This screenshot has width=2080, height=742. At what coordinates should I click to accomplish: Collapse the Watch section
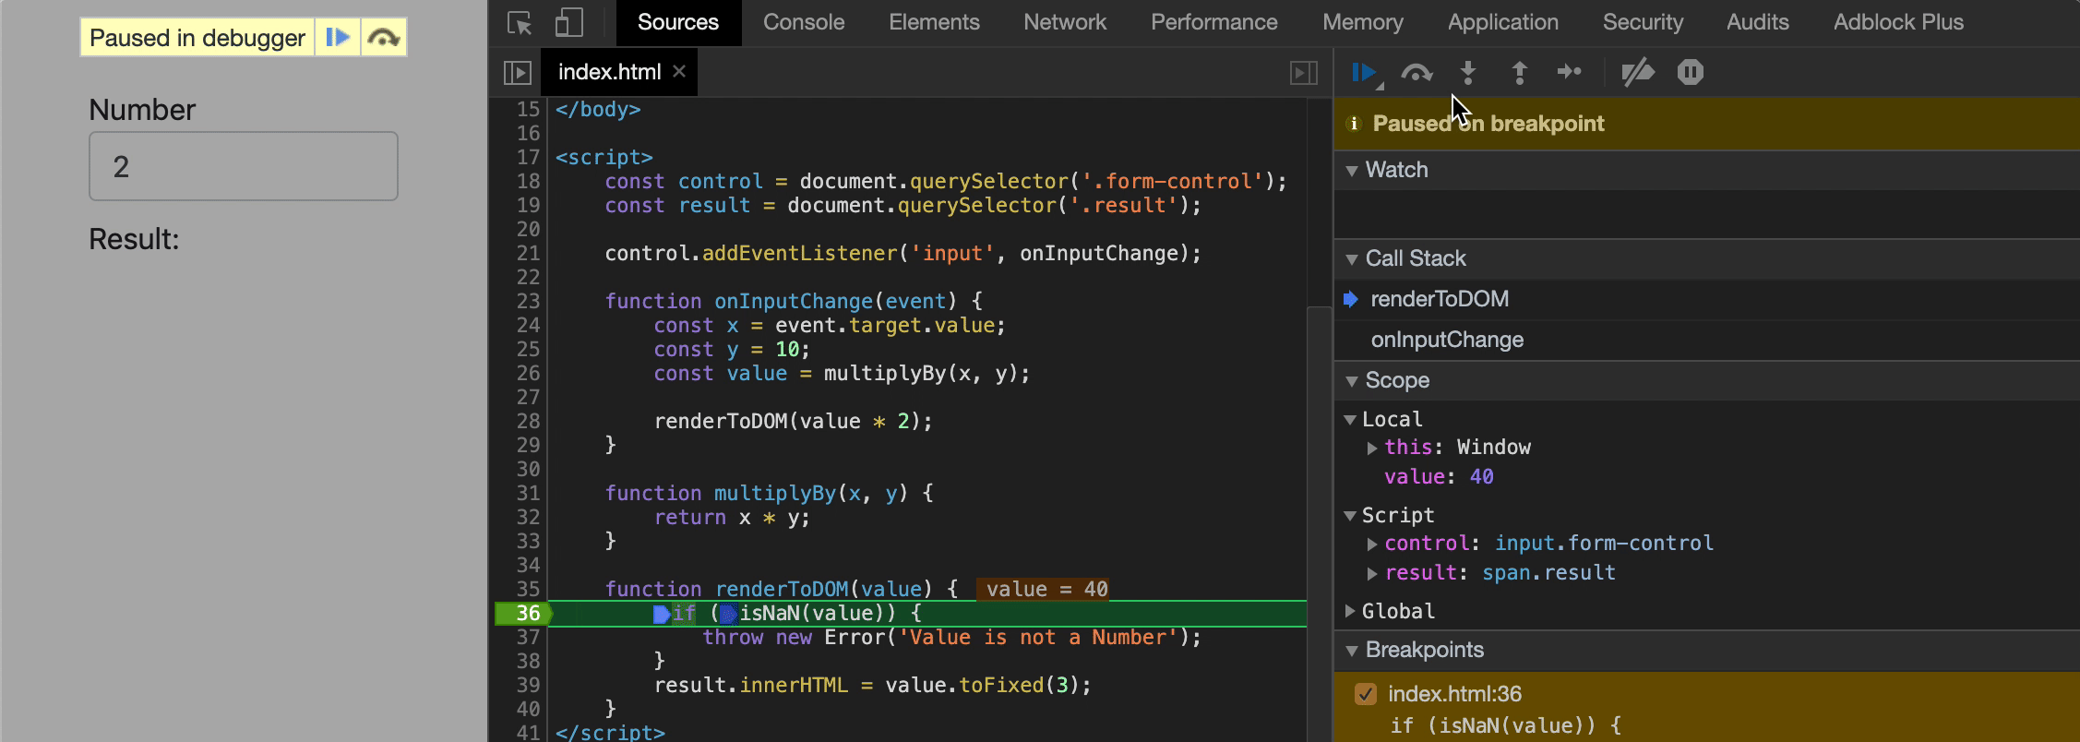point(1352,170)
